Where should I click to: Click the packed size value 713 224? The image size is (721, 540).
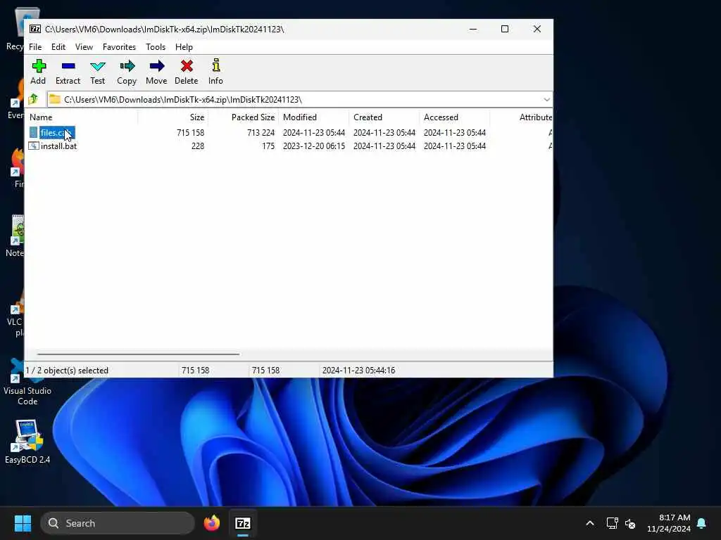tap(261, 132)
